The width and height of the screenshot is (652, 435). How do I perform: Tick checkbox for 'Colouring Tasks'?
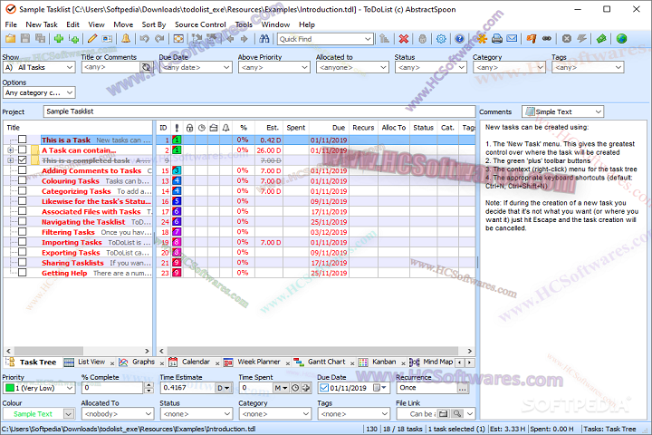point(23,180)
